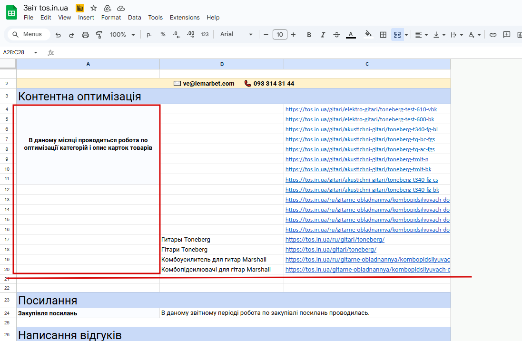
Task: Click the Name box showing A28:C28
Action: (19, 52)
